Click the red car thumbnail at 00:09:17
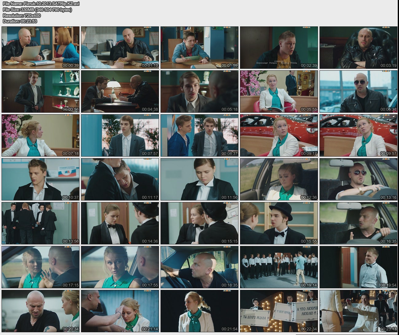The height and width of the screenshot is (335, 399). pos(279,135)
